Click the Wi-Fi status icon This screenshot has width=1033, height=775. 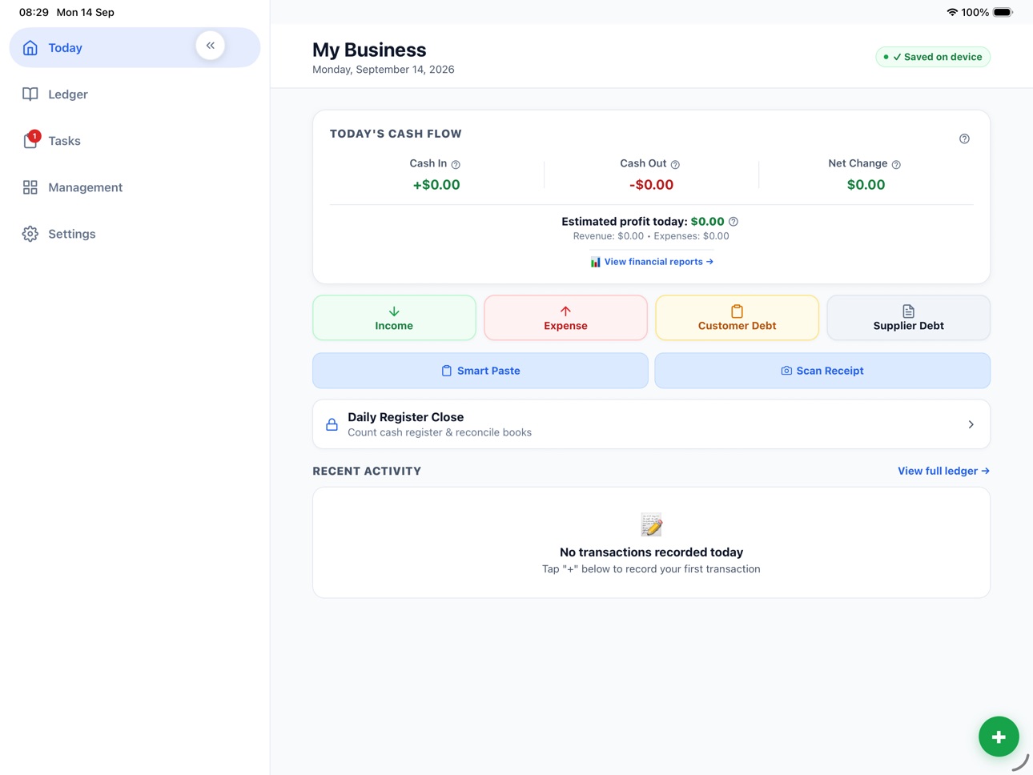coord(952,12)
